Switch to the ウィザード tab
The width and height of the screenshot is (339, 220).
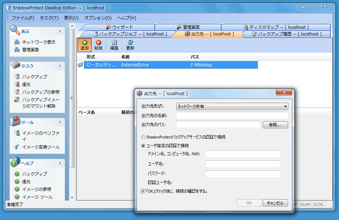(120, 27)
